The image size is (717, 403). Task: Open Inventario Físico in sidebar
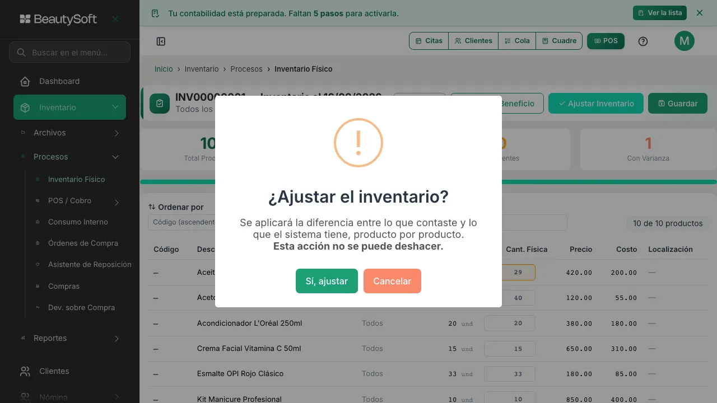coord(76,179)
